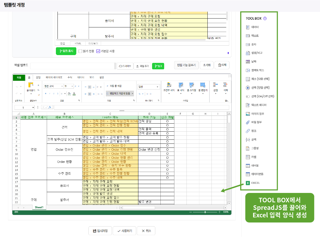Toggle the 기본값 사용 checkbox
The height and width of the screenshot is (237, 320).
pos(98,51)
